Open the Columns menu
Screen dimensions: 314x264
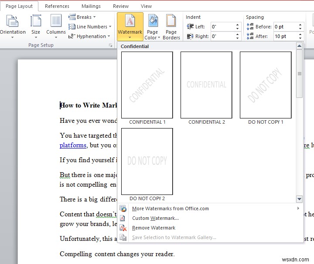pyautogui.click(x=56, y=27)
